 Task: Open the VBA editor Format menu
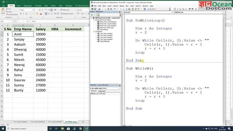click(x=115, y=6)
